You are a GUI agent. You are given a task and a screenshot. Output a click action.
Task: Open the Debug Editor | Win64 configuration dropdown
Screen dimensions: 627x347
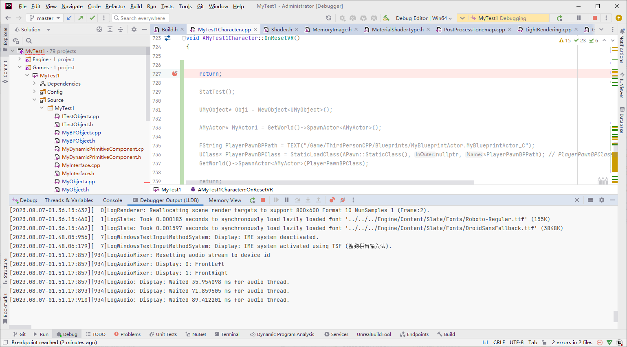[x=424, y=18]
